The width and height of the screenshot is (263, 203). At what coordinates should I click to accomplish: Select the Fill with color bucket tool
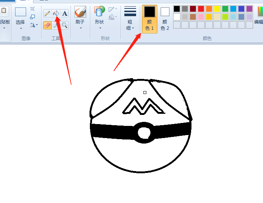click(x=56, y=13)
